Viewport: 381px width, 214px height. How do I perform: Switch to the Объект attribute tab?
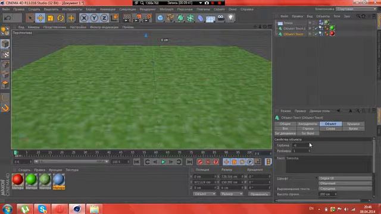coord(330,124)
